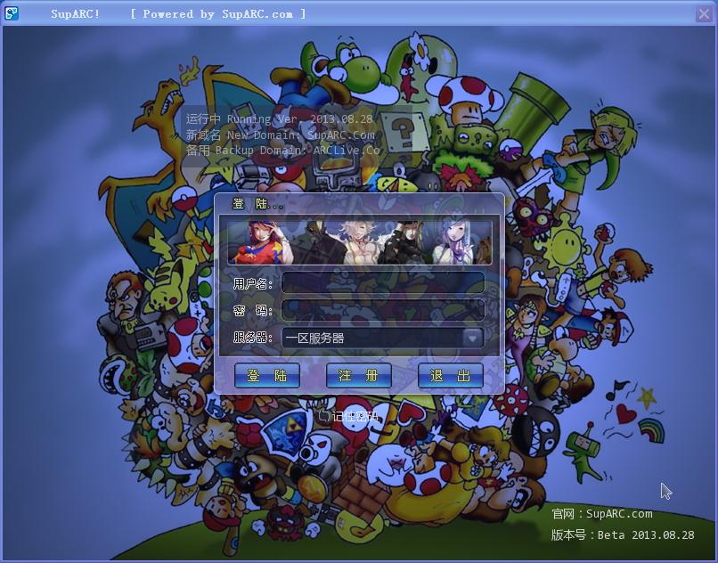Screen dimensions: 718x563
Task: Click the 版本号：Beta 2013.08.28 text
Action: (623, 534)
